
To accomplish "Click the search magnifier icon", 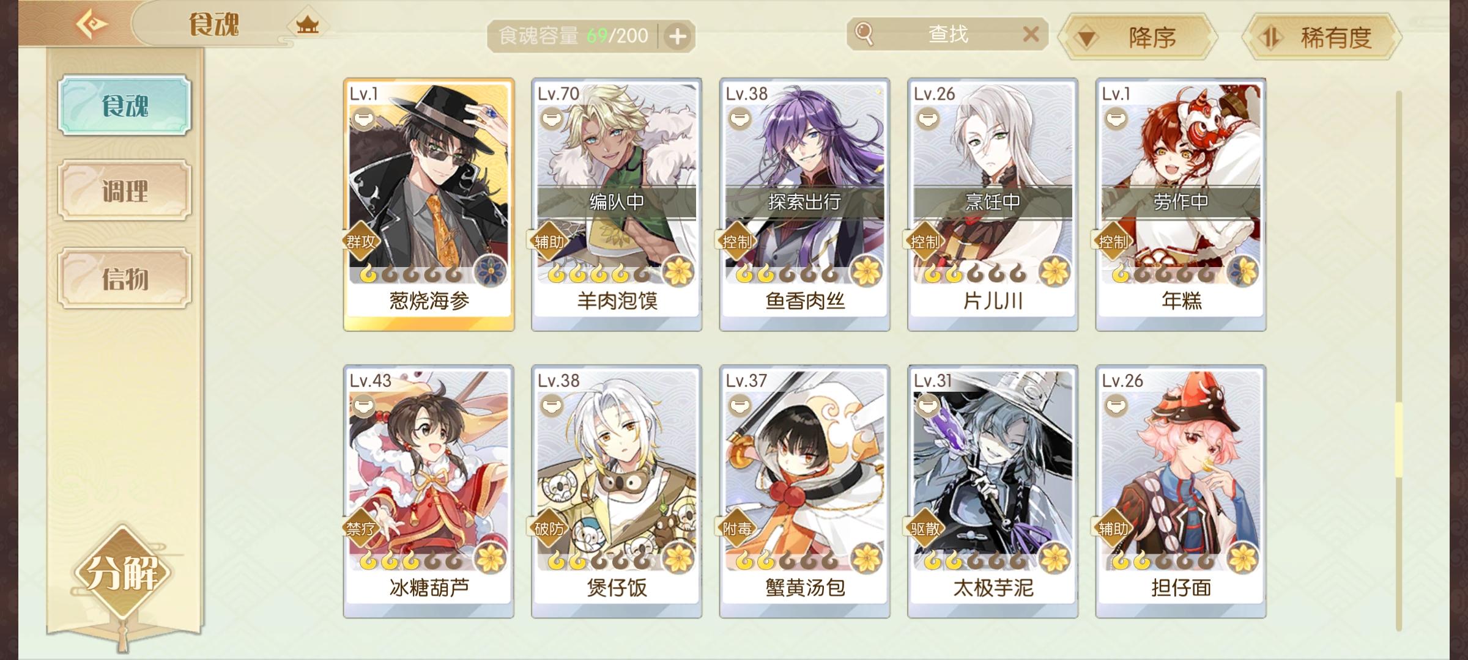I will point(864,34).
